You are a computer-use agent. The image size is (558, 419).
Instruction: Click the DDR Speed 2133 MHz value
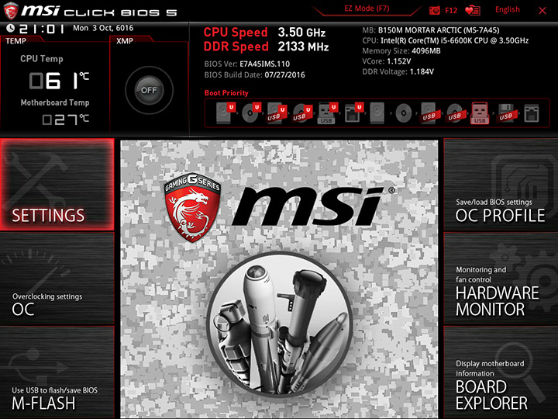[303, 47]
